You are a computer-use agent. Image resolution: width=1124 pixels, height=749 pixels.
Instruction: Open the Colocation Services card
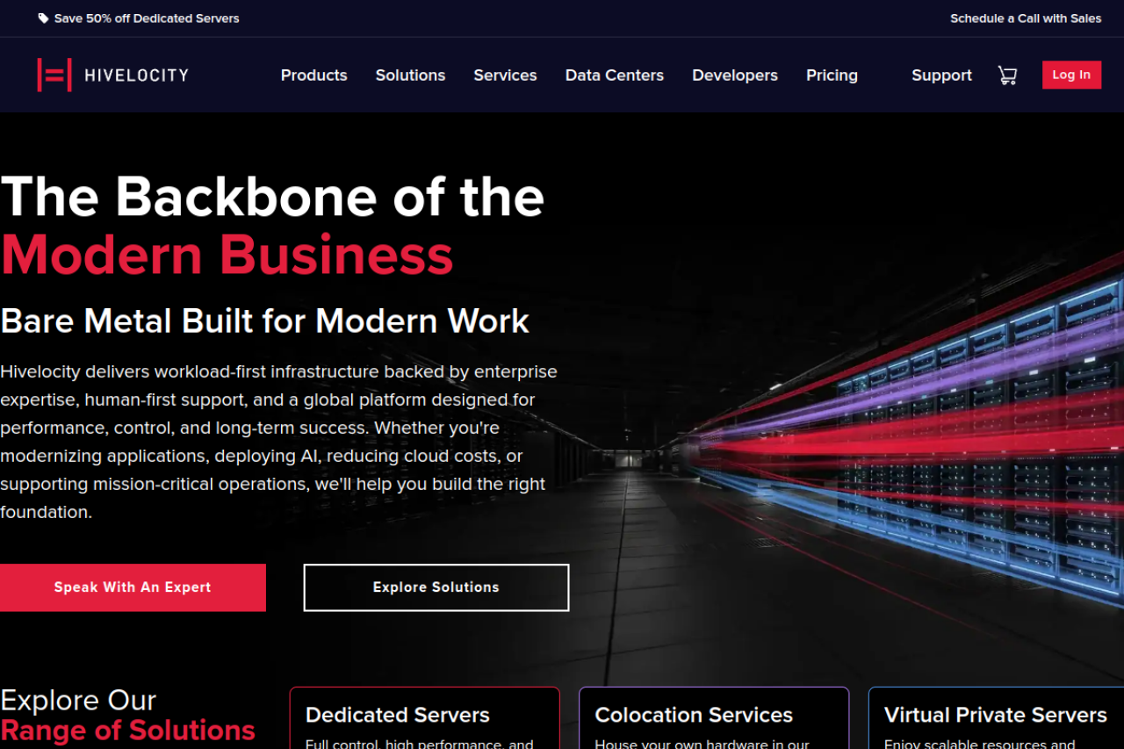[714, 718]
